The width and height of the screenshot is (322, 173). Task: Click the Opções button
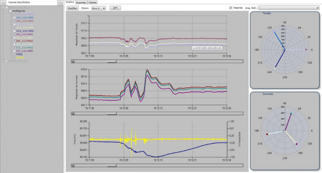point(73,8)
